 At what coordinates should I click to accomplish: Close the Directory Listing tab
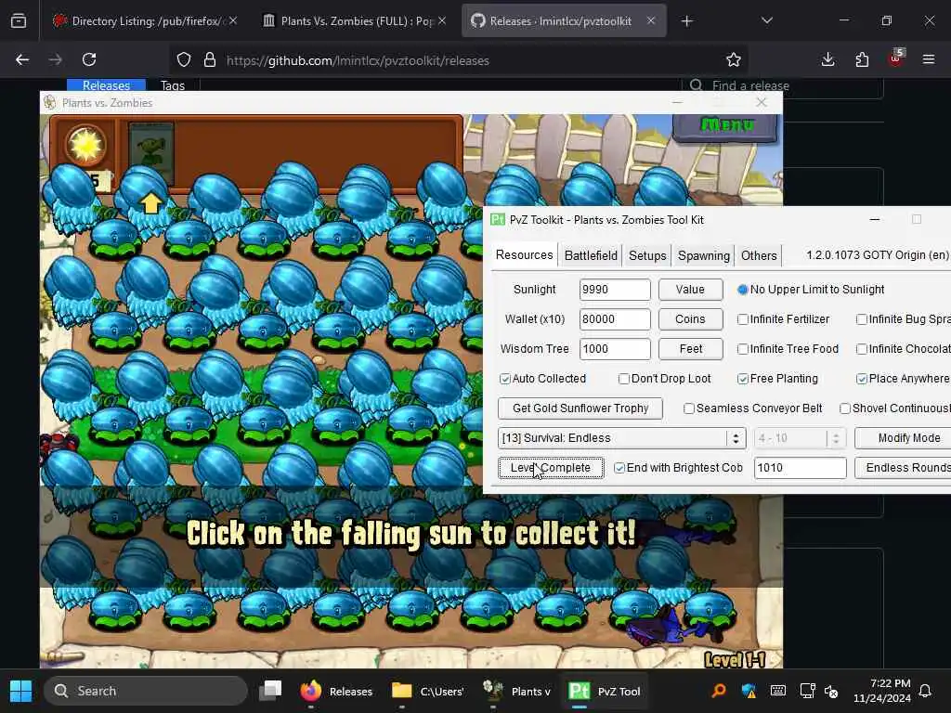tap(233, 21)
